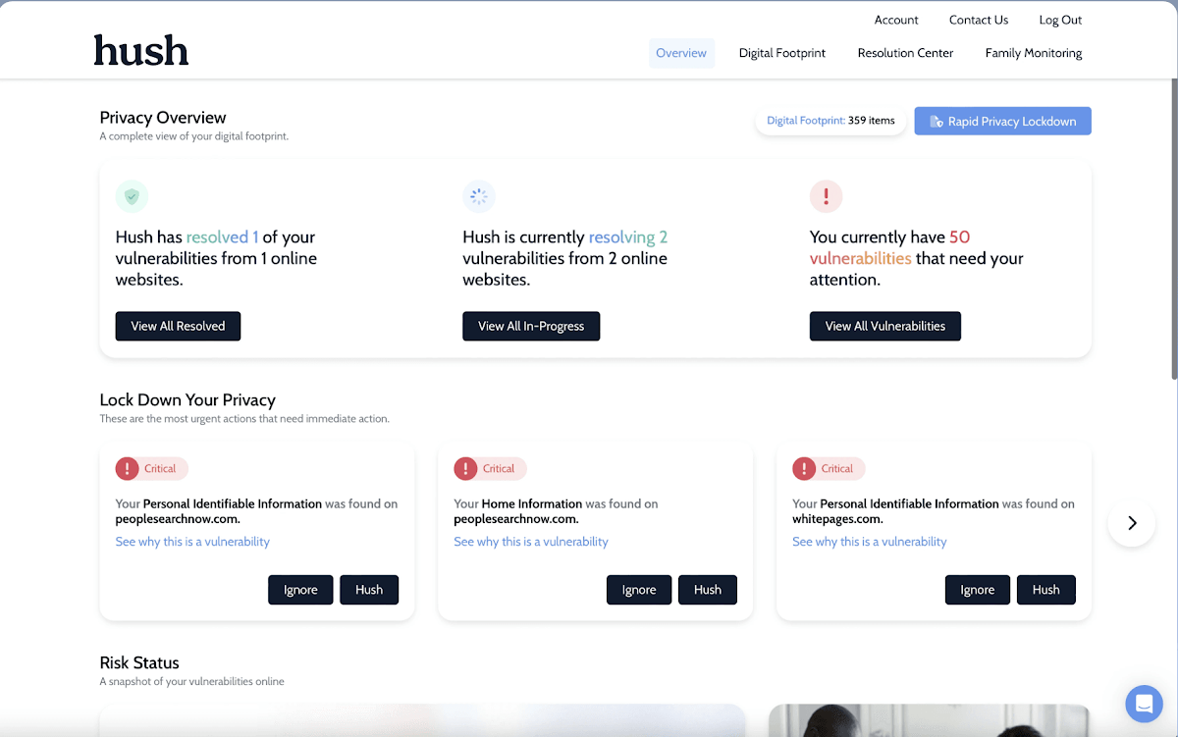1178x737 pixels.
Task: Click View All Resolved button
Action: (x=178, y=326)
